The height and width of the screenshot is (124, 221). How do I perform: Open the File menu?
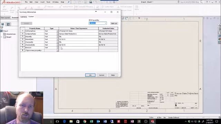[x=26, y=2]
